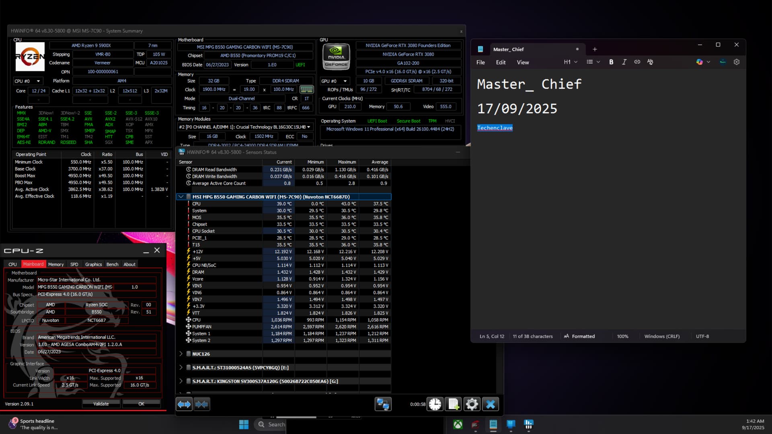772x434 pixels.
Task: Click the clock reset timer icon in HWiNFO sensors
Action: 435,404
